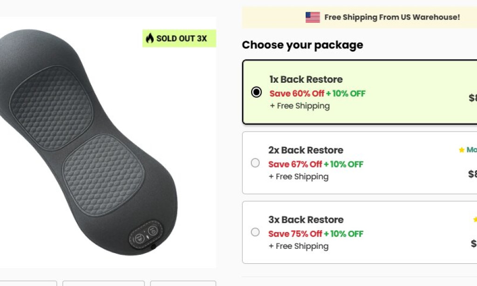Click the main product image of the massager
The image size is (477, 286).
93,149
